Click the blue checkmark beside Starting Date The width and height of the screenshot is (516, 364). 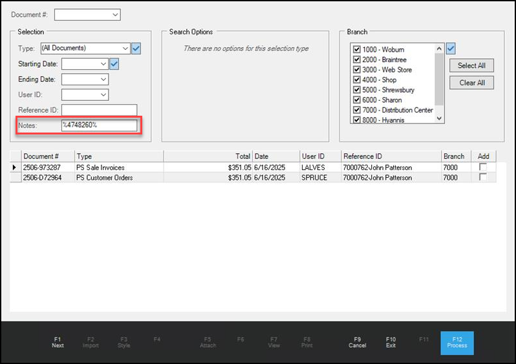(114, 63)
